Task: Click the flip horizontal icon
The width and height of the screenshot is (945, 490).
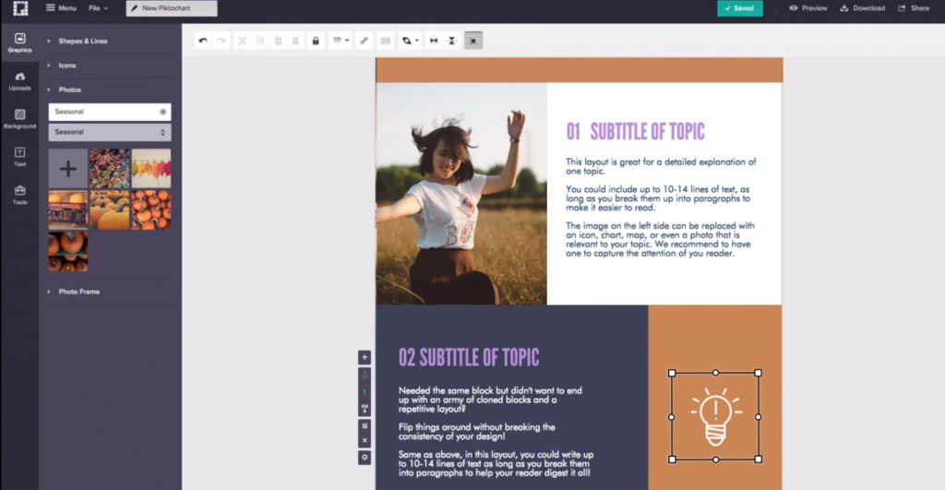Action: pyautogui.click(x=434, y=41)
